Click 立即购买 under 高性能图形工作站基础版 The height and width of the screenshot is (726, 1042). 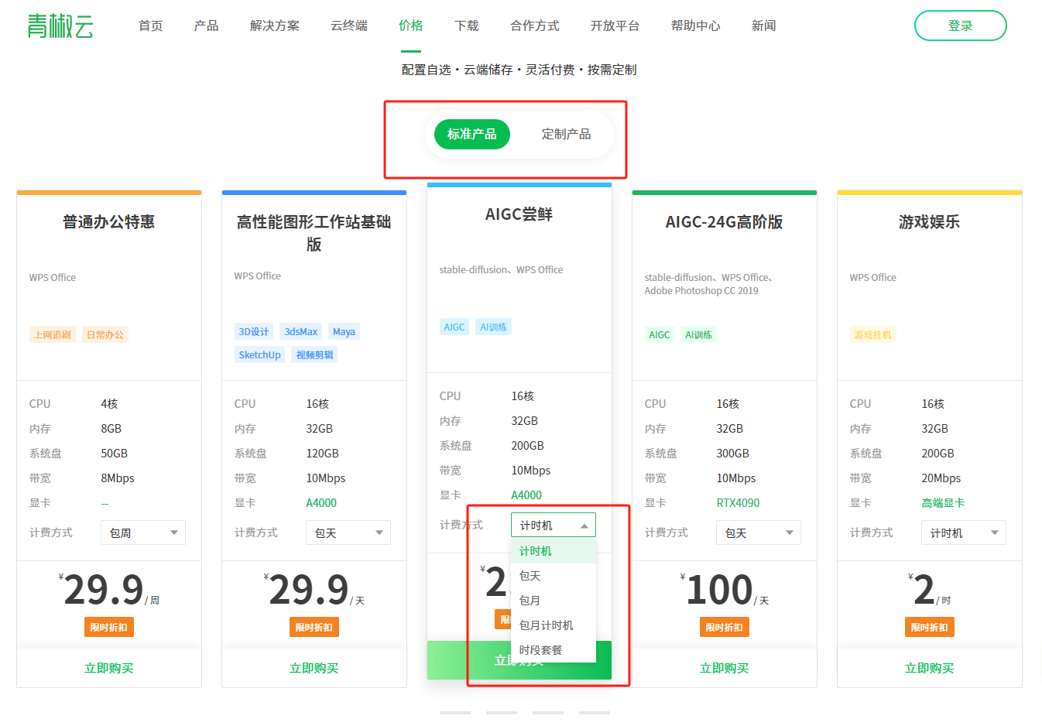[x=314, y=668]
